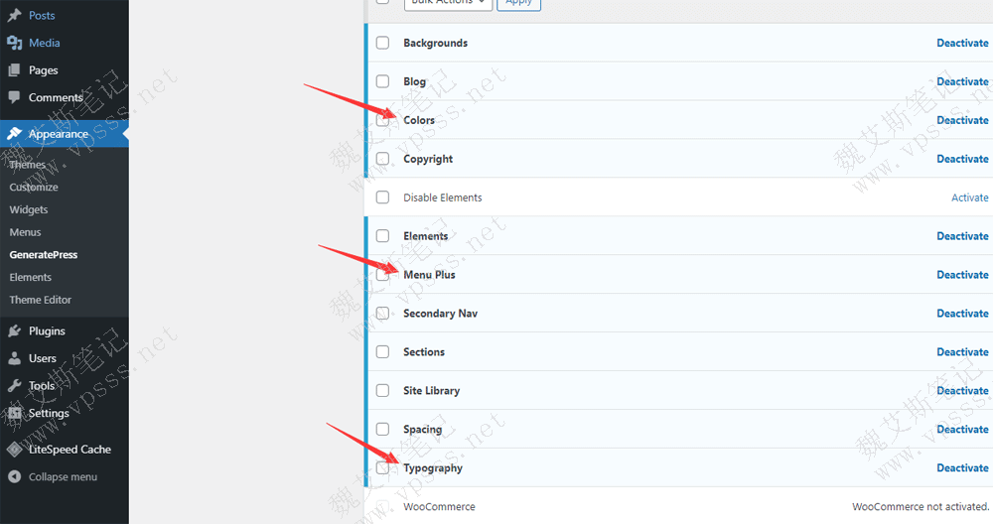Viewport: 993px width, 524px height.
Task: Deactivate the Site Library module
Action: point(962,390)
